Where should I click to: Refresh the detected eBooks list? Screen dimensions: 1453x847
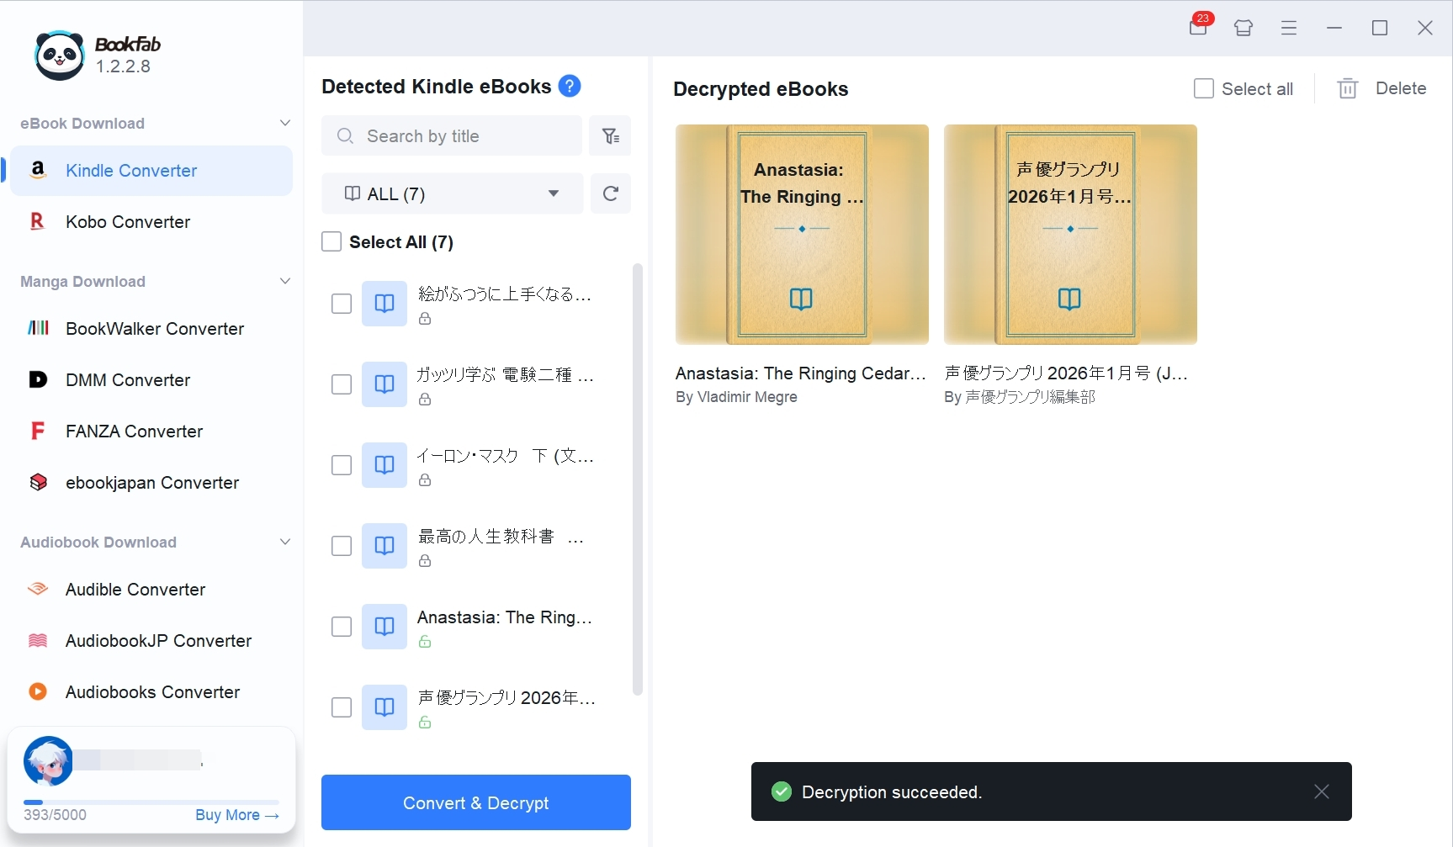[611, 193]
